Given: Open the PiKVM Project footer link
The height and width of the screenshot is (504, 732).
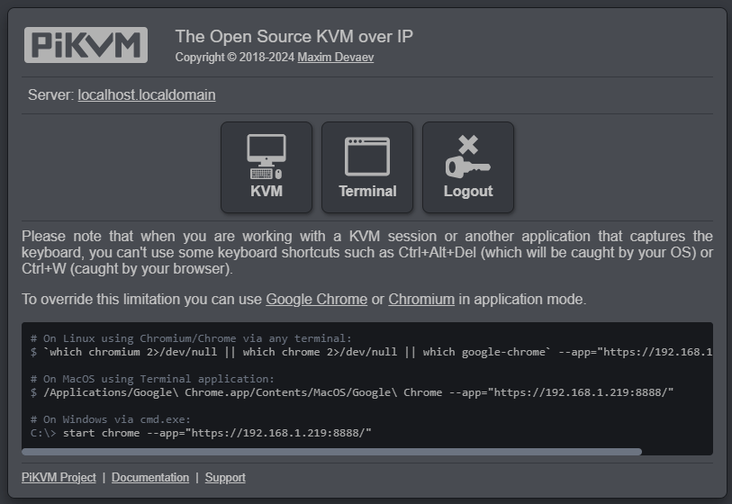Looking at the screenshot, I should point(59,477).
